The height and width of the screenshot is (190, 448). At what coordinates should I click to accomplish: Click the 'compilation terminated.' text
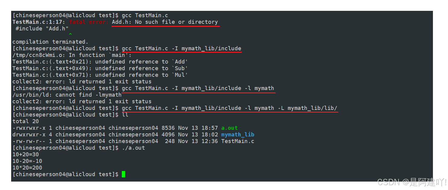click(x=50, y=42)
